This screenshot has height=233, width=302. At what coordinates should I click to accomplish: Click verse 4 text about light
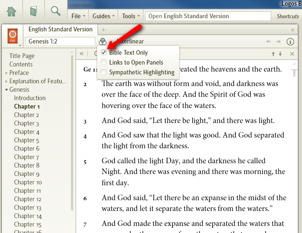click(x=193, y=140)
